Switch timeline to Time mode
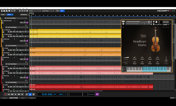This screenshot has width=176, height=106. (x=57, y=11)
